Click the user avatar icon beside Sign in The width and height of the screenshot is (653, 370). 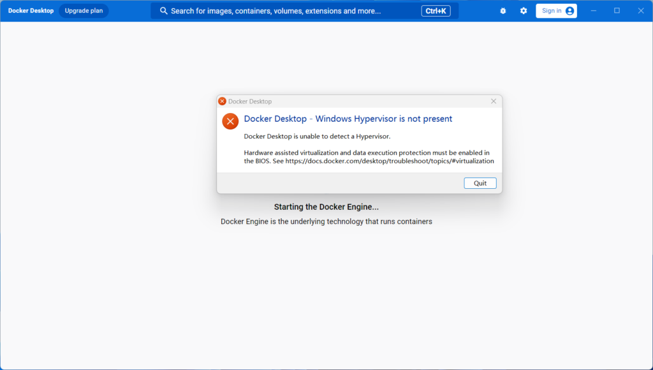tap(569, 11)
